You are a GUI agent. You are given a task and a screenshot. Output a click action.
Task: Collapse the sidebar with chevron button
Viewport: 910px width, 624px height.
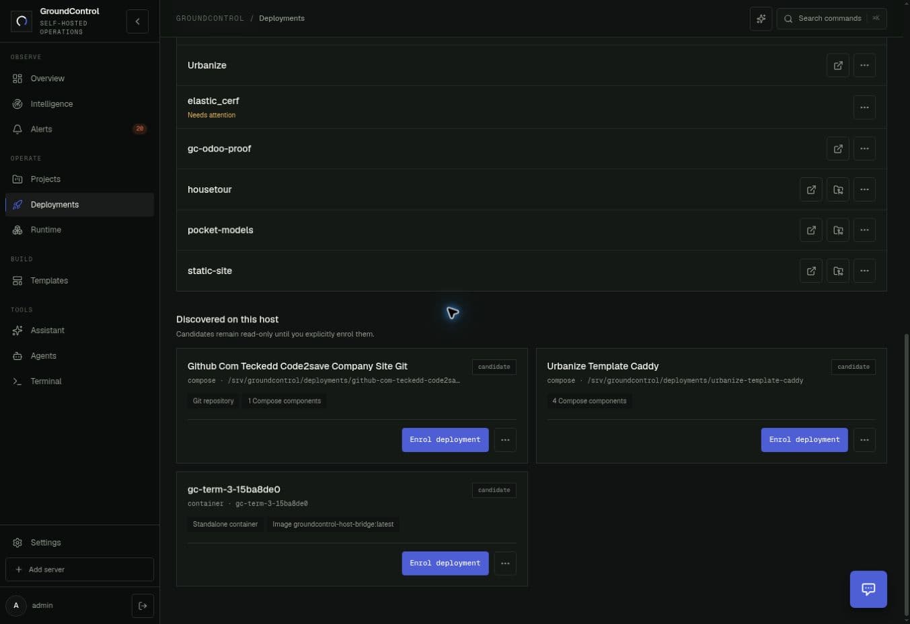click(x=137, y=21)
